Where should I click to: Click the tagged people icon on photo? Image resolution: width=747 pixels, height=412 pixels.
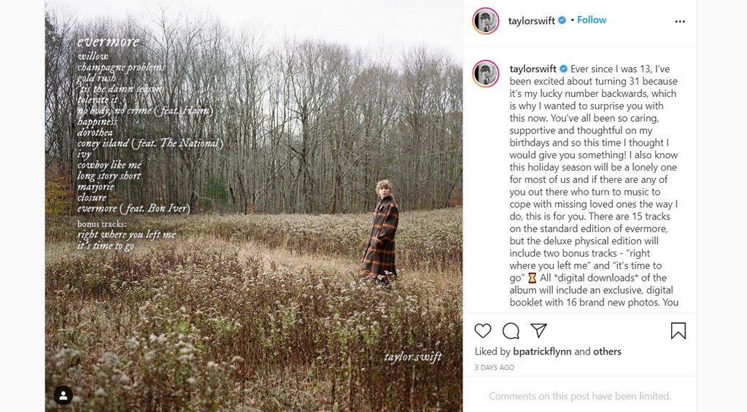click(63, 395)
